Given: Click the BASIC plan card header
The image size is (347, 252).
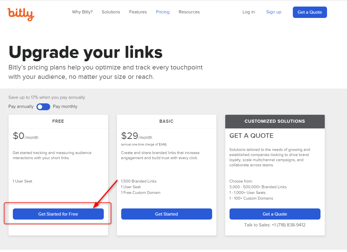Looking at the screenshot, I should coord(167,121).
